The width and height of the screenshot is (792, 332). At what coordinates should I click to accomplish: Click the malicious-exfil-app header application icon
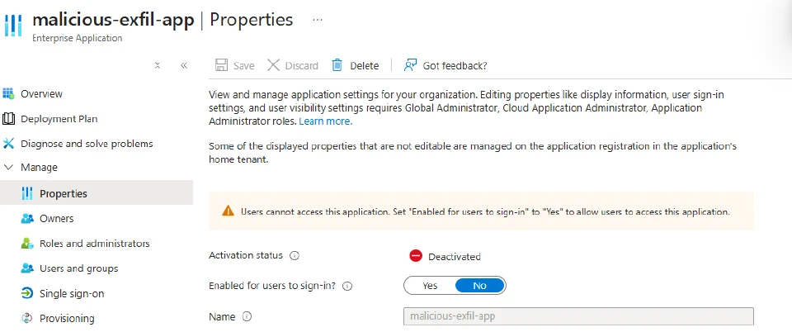(12, 26)
